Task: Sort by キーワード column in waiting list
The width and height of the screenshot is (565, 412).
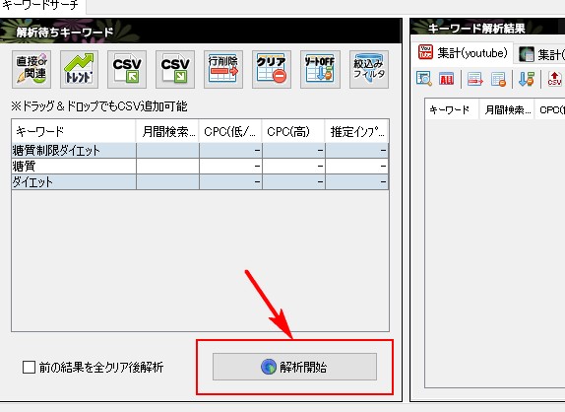Action: point(74,131)
